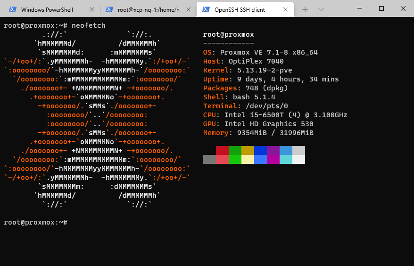Viewport: 414px width, 266px height.
Task: Minimize the terminal window
Action: (360, 8)
